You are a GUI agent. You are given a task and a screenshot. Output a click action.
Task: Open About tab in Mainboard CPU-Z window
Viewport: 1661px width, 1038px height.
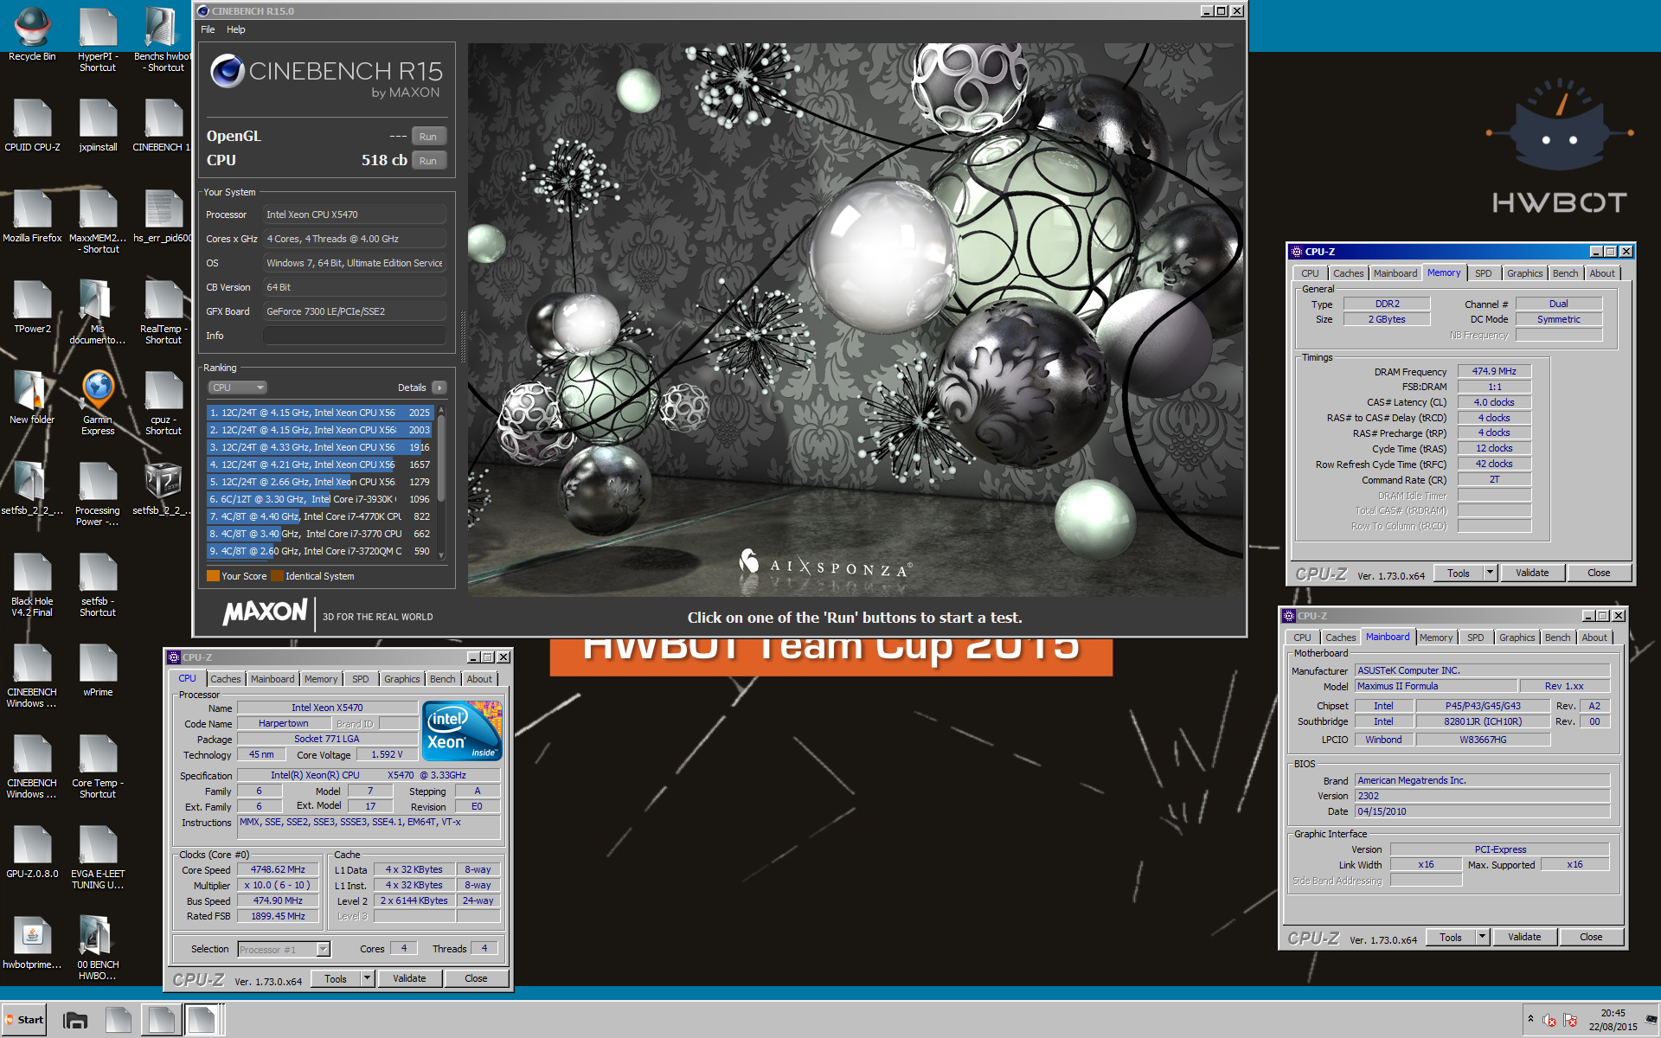[x=1594, y=638]
